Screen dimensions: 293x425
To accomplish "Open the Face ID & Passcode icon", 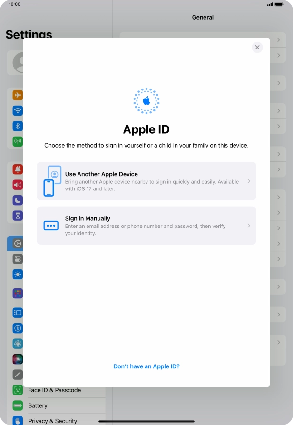I will [x=18, y=390].
